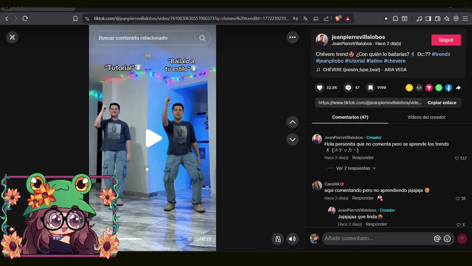This screenshot has width=472, height=266.
Task: Bookmark this page in the address bar
Action: 75,18
